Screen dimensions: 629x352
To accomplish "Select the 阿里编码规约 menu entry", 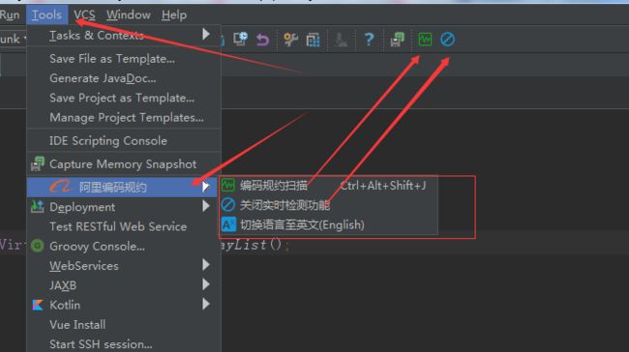I will click(x=122, y=187).
